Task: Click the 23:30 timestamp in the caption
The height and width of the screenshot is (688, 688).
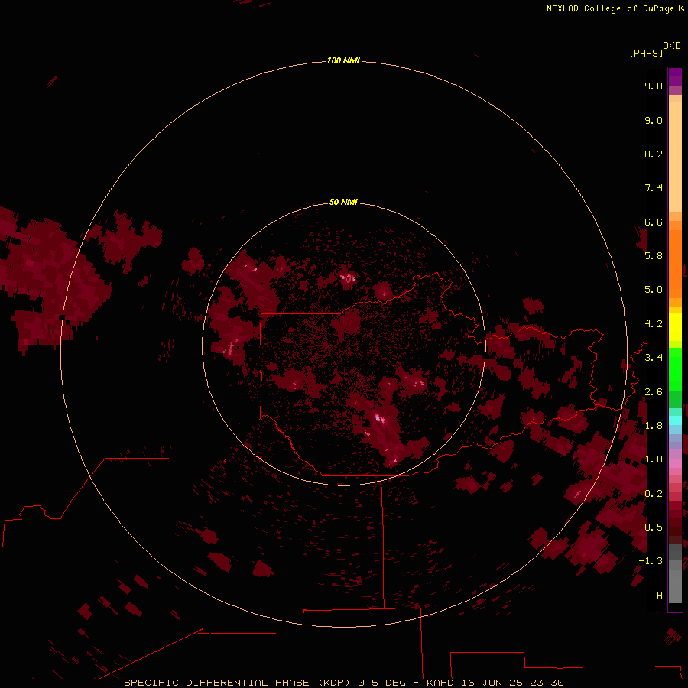Action: tap(547, 683)
